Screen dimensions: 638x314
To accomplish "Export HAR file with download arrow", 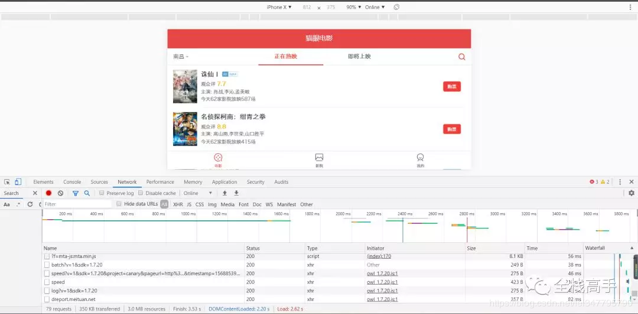I will tap(236, 193).
